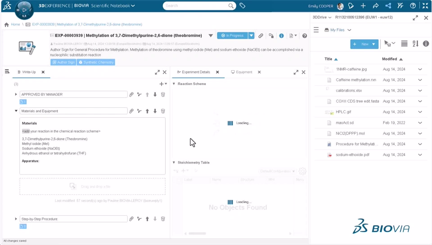This screenshot has width=432, height=245.
Task: Select calibrations.xlsx file
Action: [349, 90]
